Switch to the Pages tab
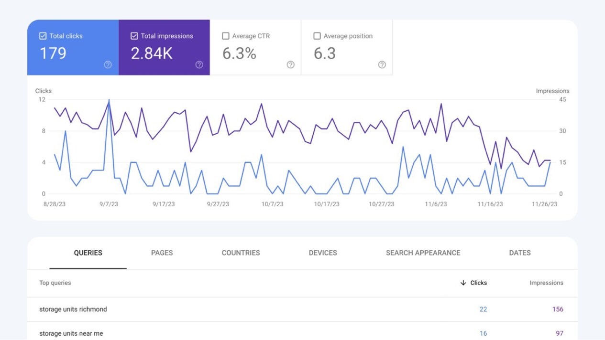 [162, 253]
